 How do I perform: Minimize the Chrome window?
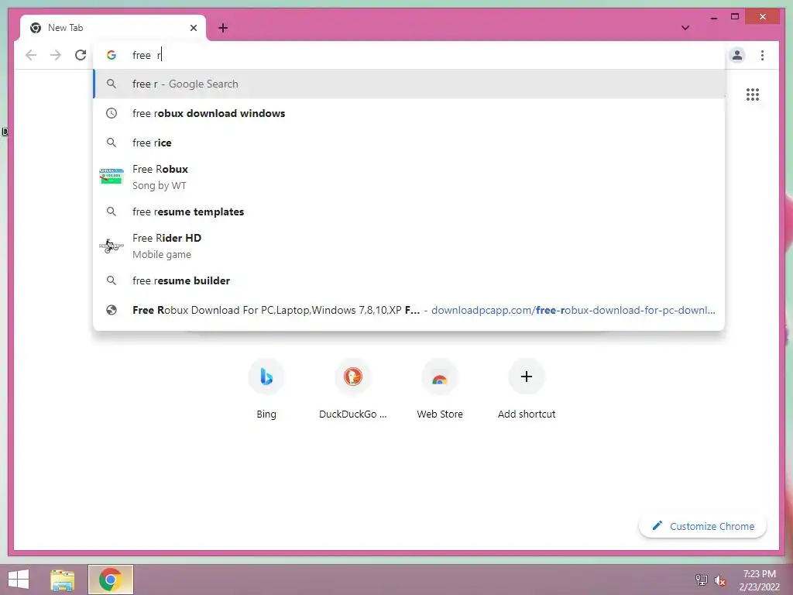tap(713, 17)
